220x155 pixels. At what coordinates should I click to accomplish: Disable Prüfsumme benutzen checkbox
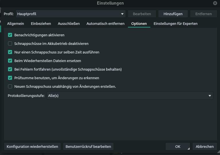pyautogui.click(x=10, y=78)
